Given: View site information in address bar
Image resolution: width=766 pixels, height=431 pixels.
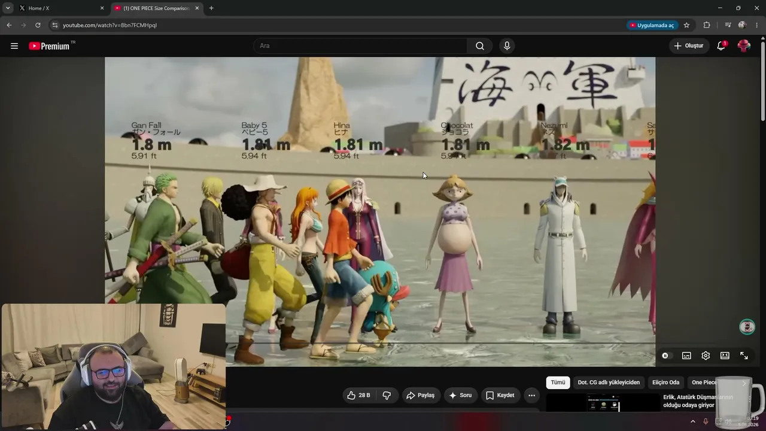Looking at the screenshot, I should 54,25.
